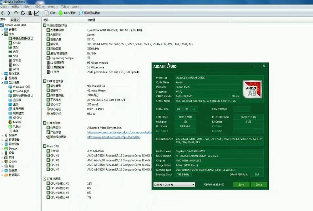Open the 多显示器 tree item
Image resolution: width=313 pixels, height=211 pixels.
tap(16, 109)
